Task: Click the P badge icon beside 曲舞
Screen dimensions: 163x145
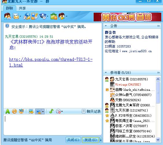Action: tap(107, 90)
